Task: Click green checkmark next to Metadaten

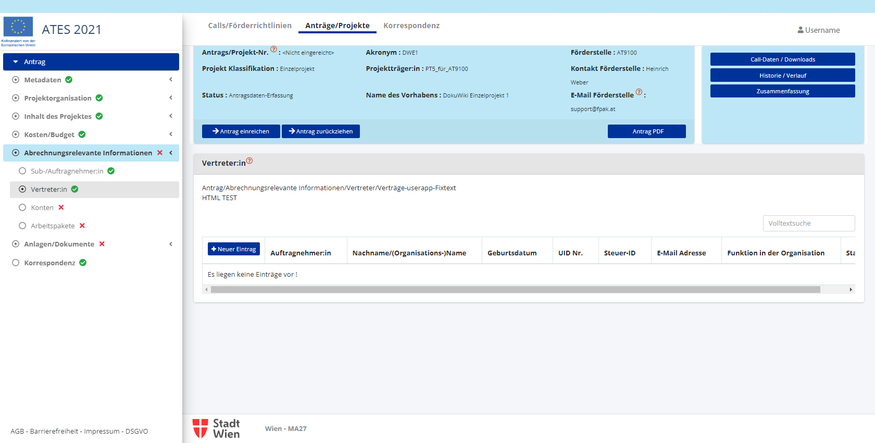Action: coord(69,80)
